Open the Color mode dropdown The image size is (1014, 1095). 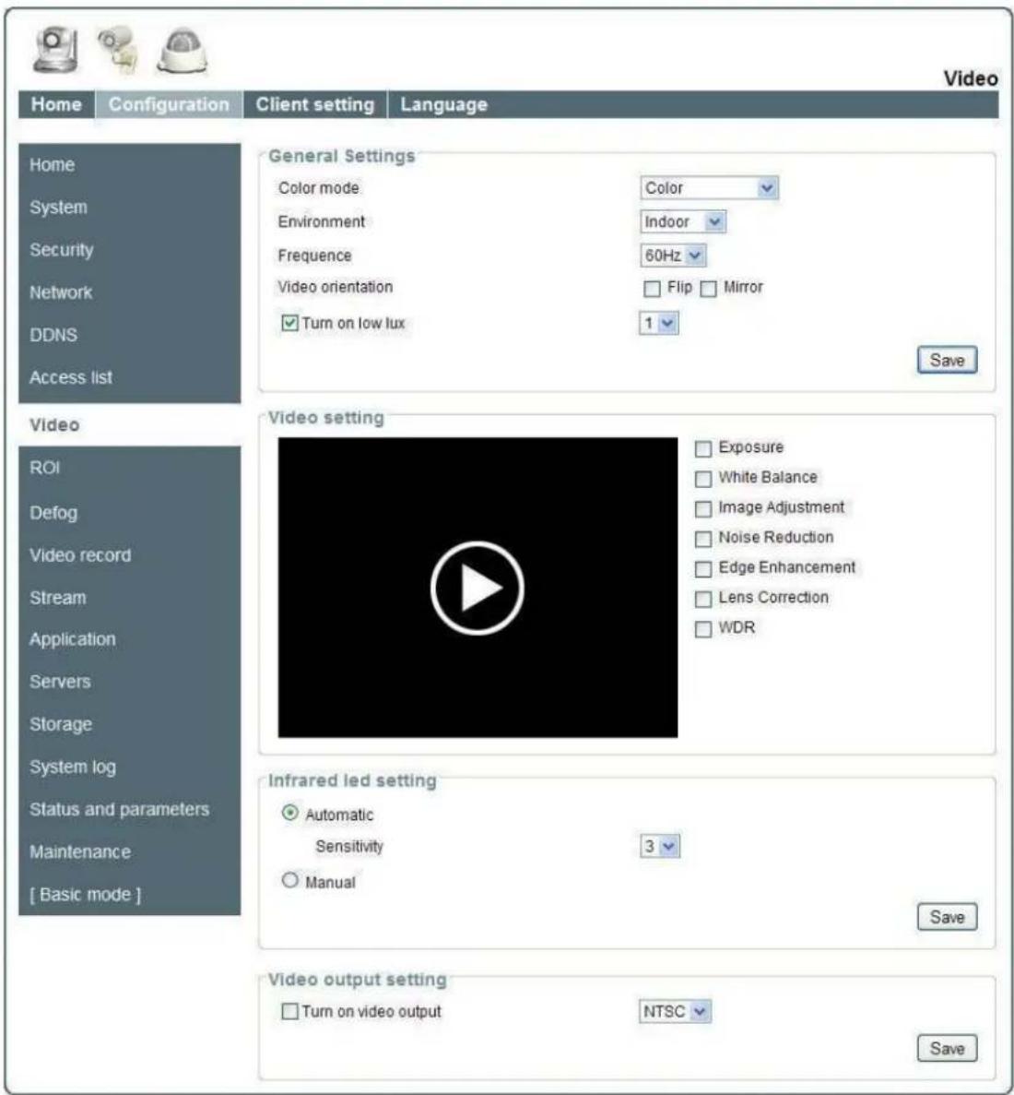coord(709,188)
